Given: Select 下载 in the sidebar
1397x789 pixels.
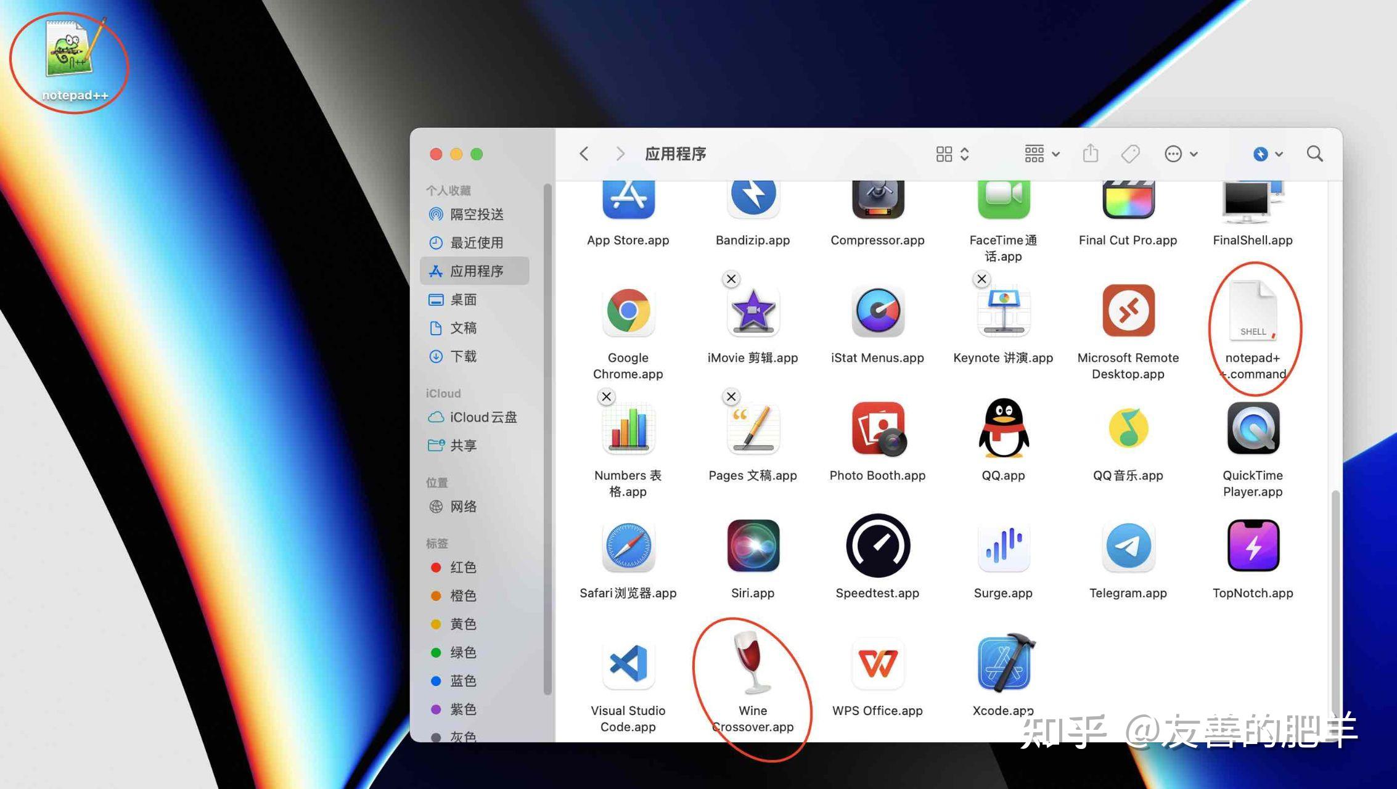Looking at the screenshot, I should [x=463, y=356].
